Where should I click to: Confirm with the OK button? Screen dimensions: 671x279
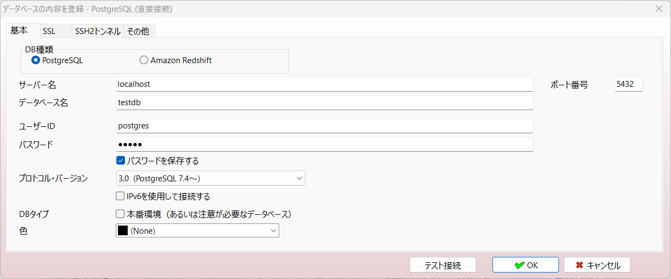point(525,265)
